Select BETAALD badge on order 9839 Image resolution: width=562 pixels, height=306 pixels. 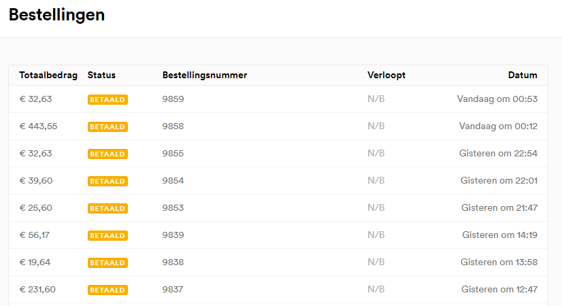[x=108, y=235]
